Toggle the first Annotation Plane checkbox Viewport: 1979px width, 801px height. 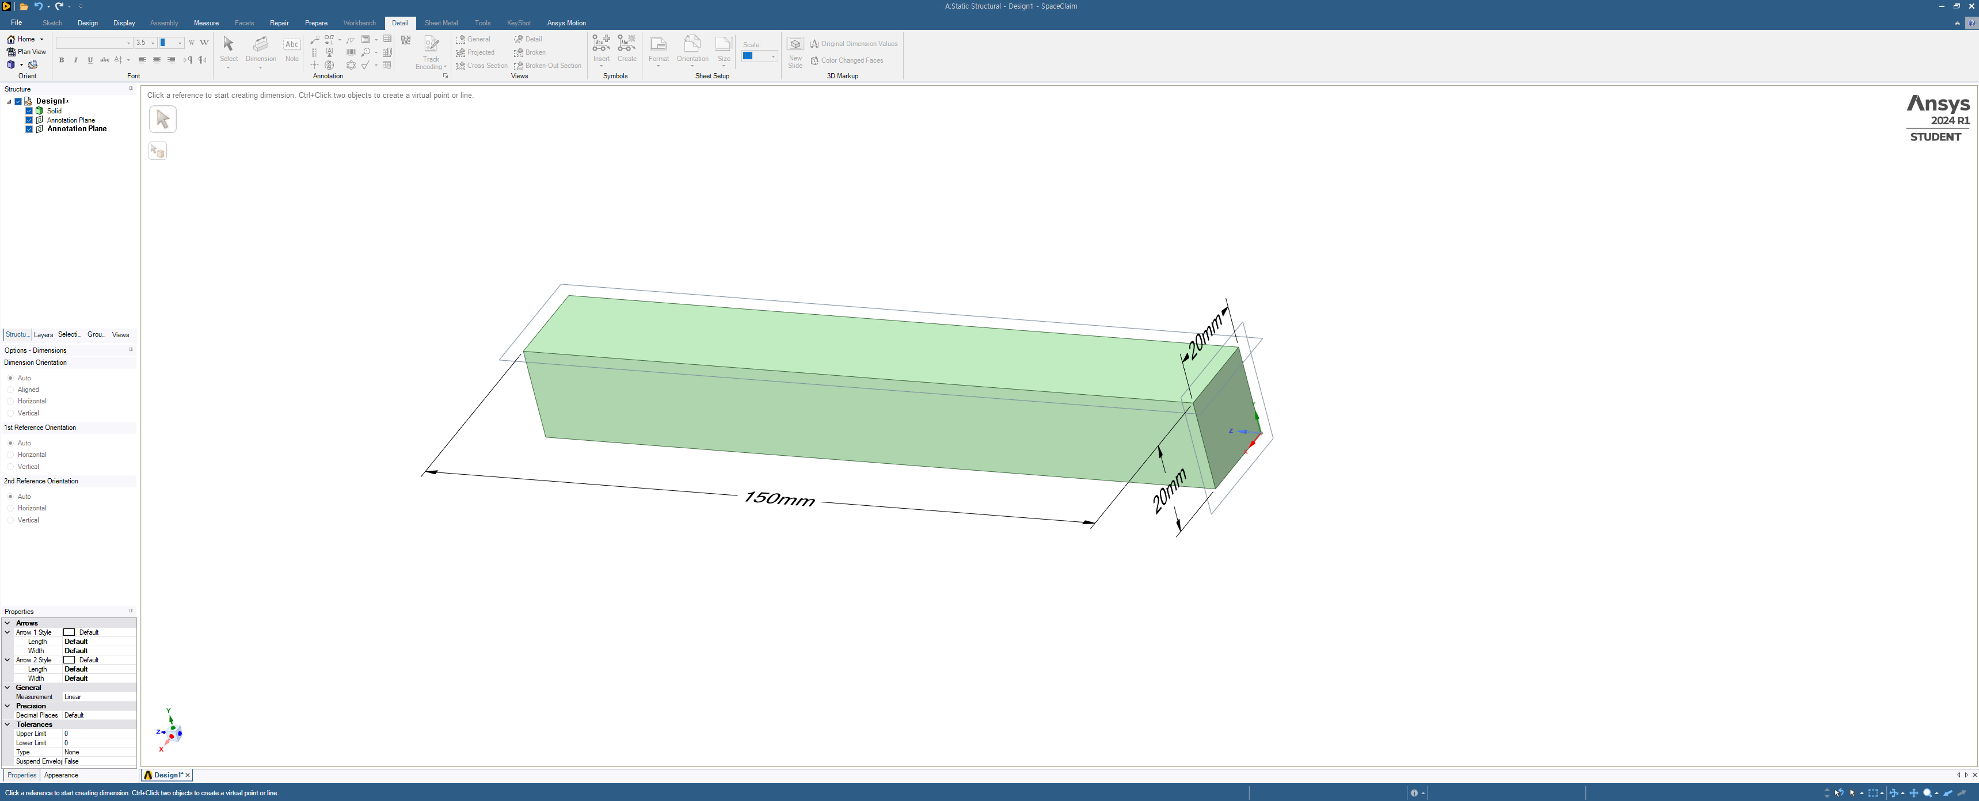click(29, 120)
